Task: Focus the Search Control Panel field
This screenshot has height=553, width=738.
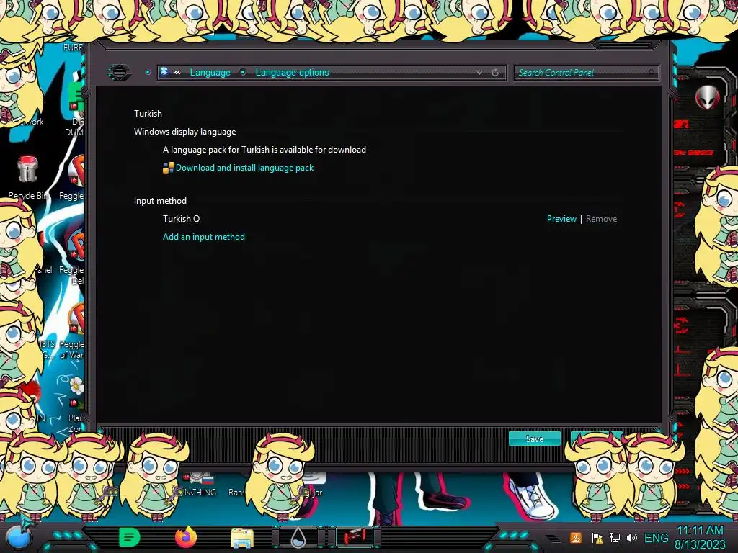Action: coord(586,73)
